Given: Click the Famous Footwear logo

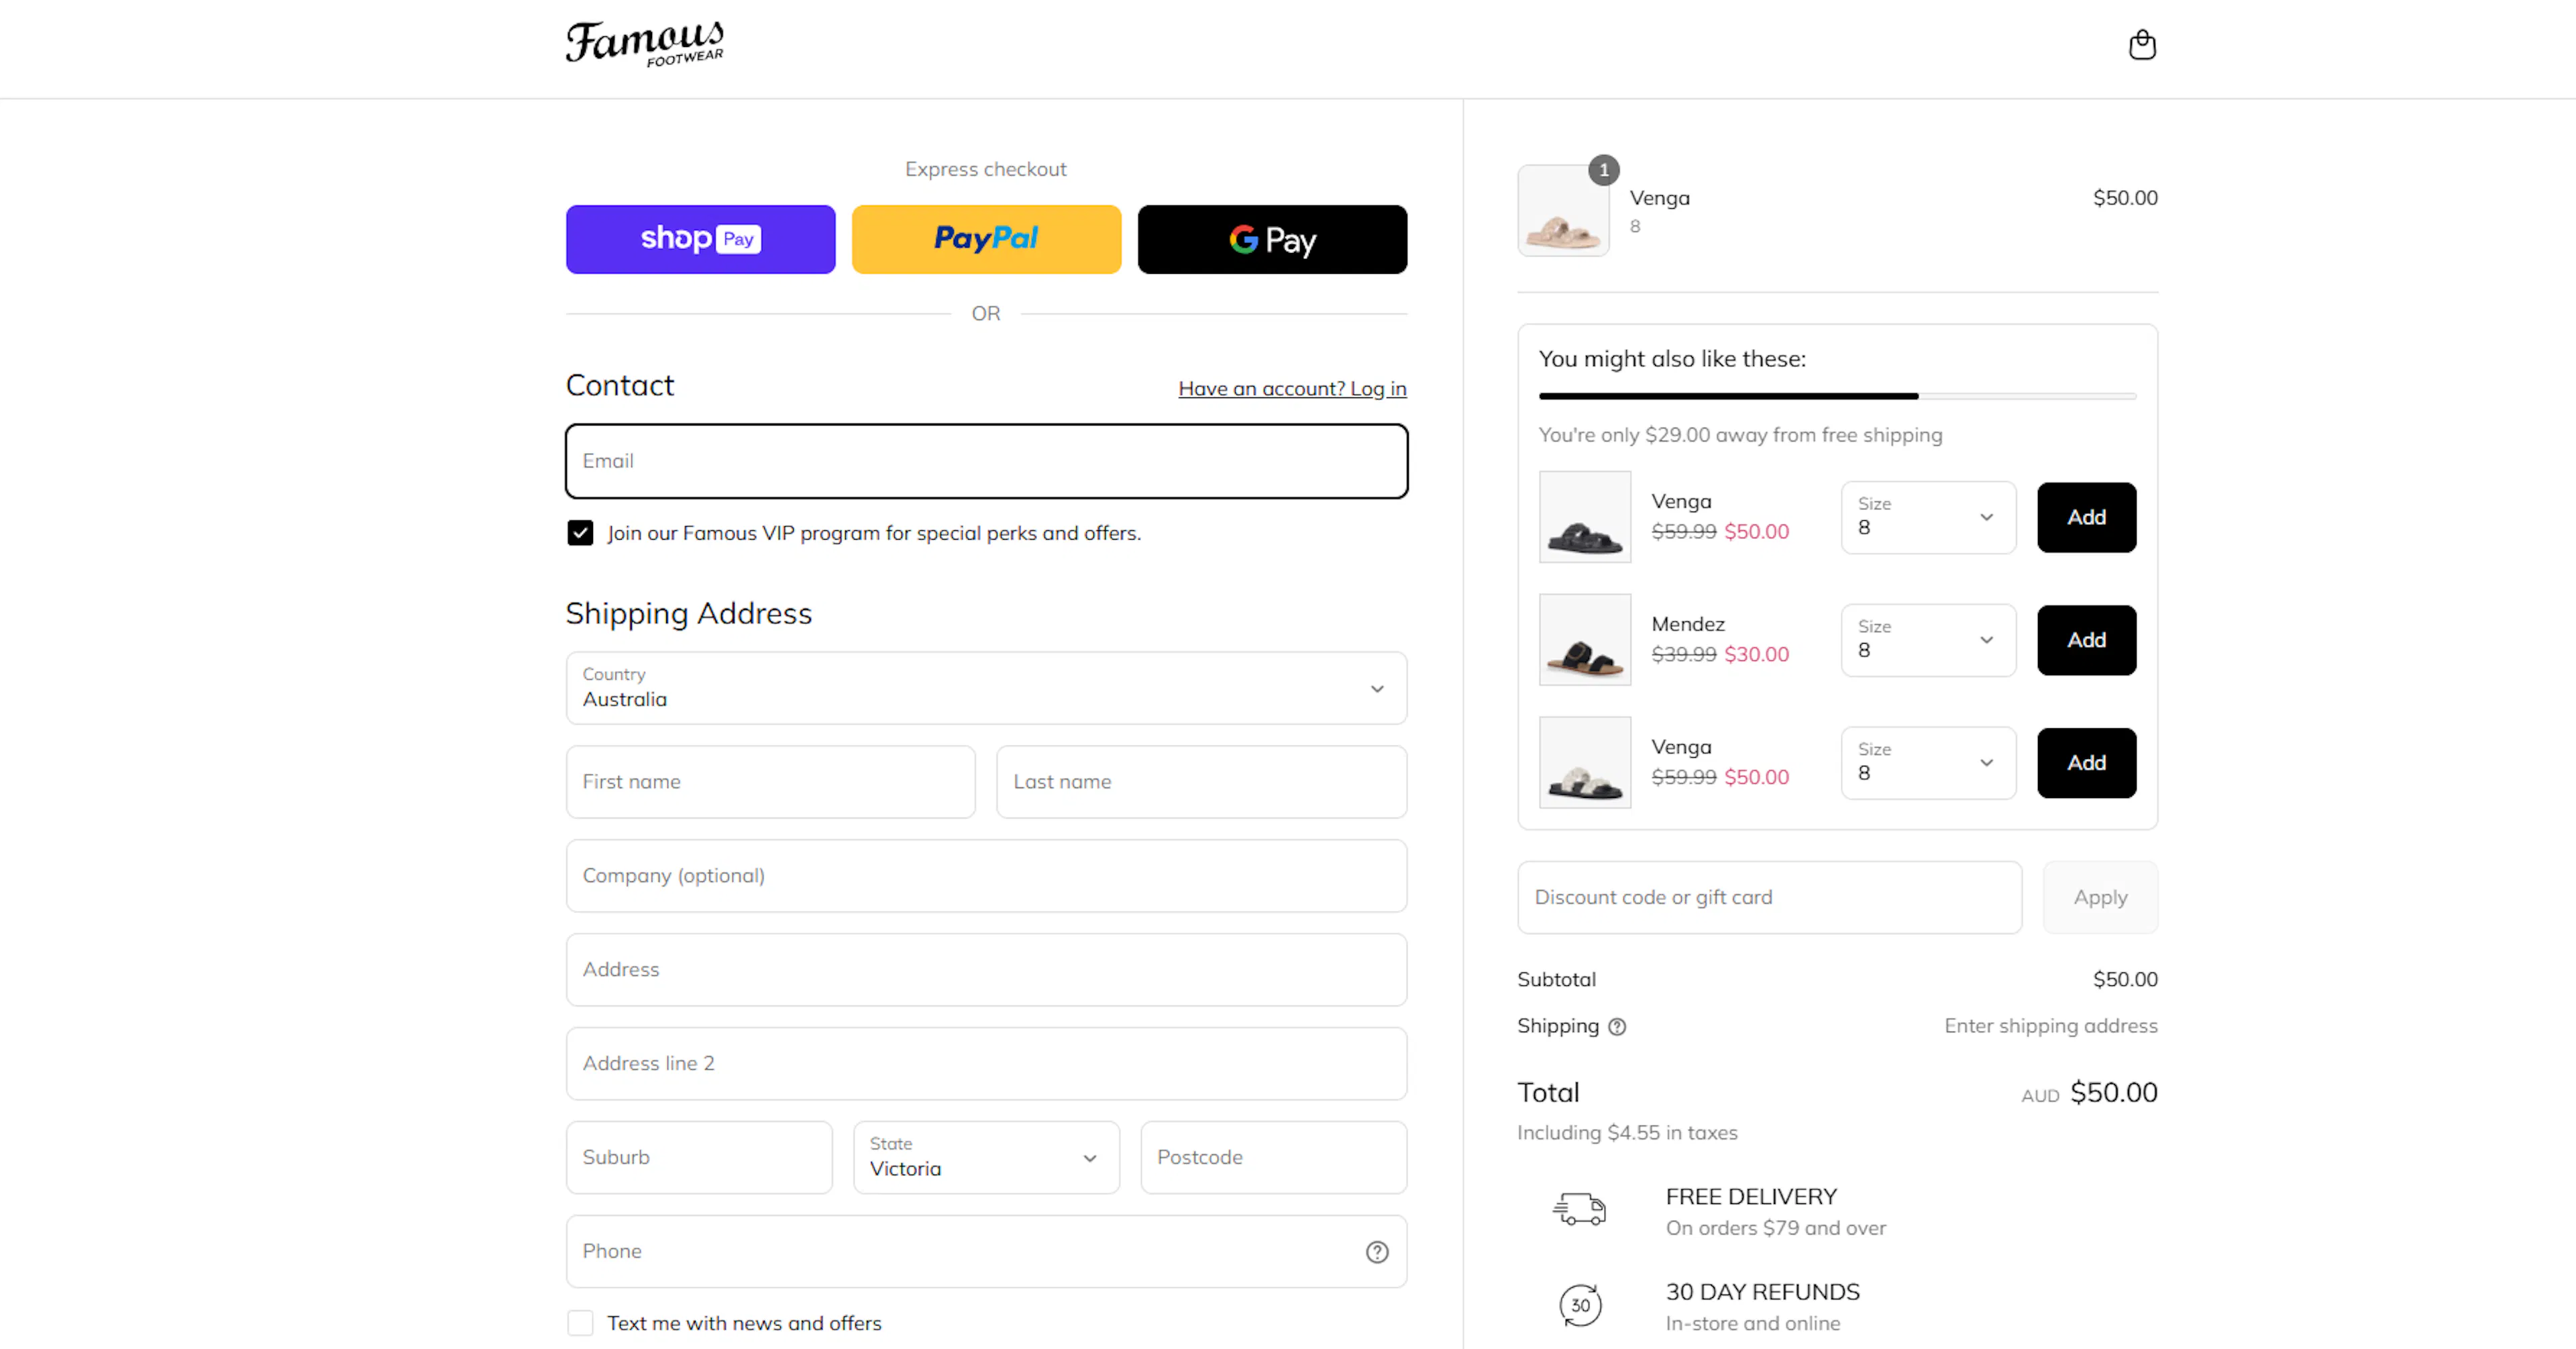Looking at the screenshot, I should click(645, 44).
